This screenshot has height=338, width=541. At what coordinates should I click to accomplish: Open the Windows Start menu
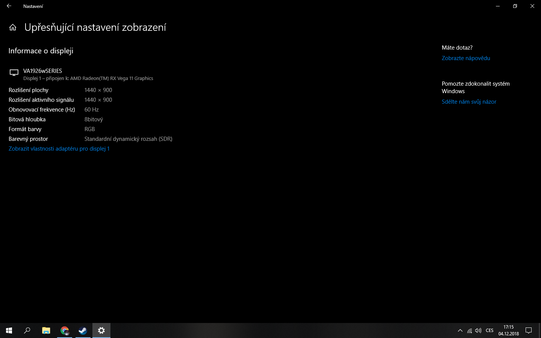point(9,330)
